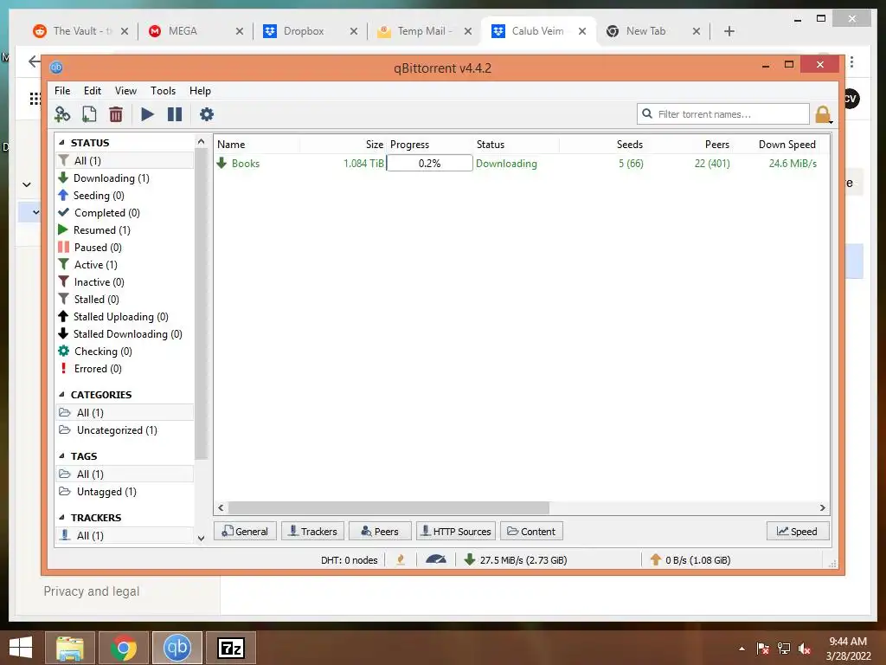The height and width of the screenshot is (665, 886).
Task: Open the Trackers tab
Action: [312, 532]
